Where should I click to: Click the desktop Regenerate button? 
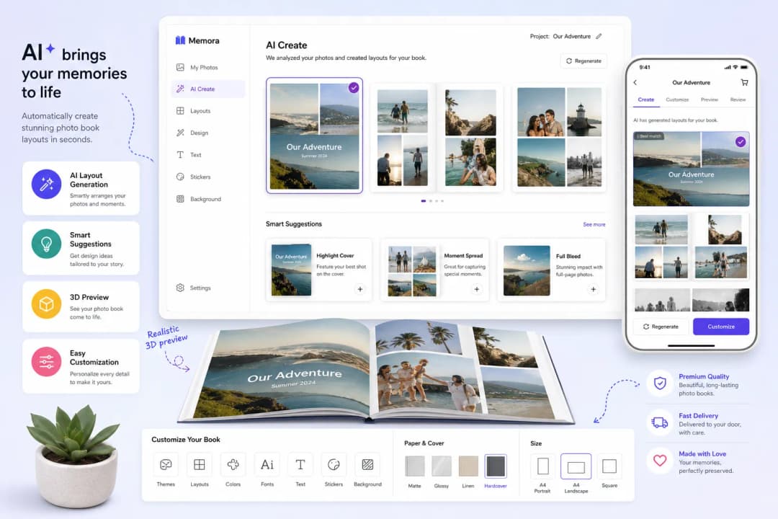(583, 61)
